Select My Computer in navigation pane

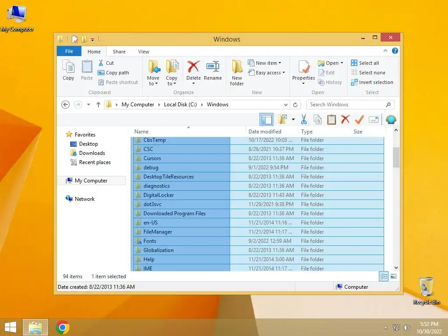91,181
